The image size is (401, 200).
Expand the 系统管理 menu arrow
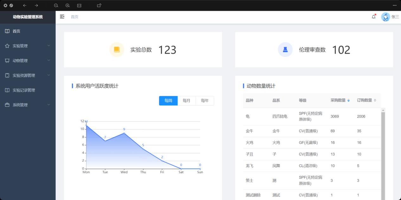tap(48, 105)
